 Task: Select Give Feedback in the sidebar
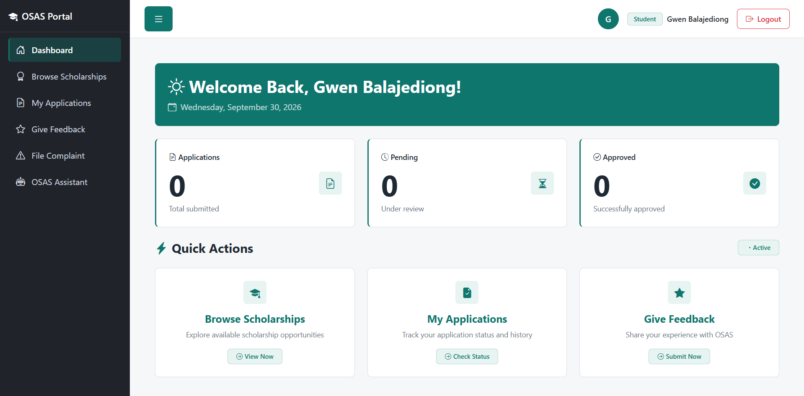[x=65, y=129]
